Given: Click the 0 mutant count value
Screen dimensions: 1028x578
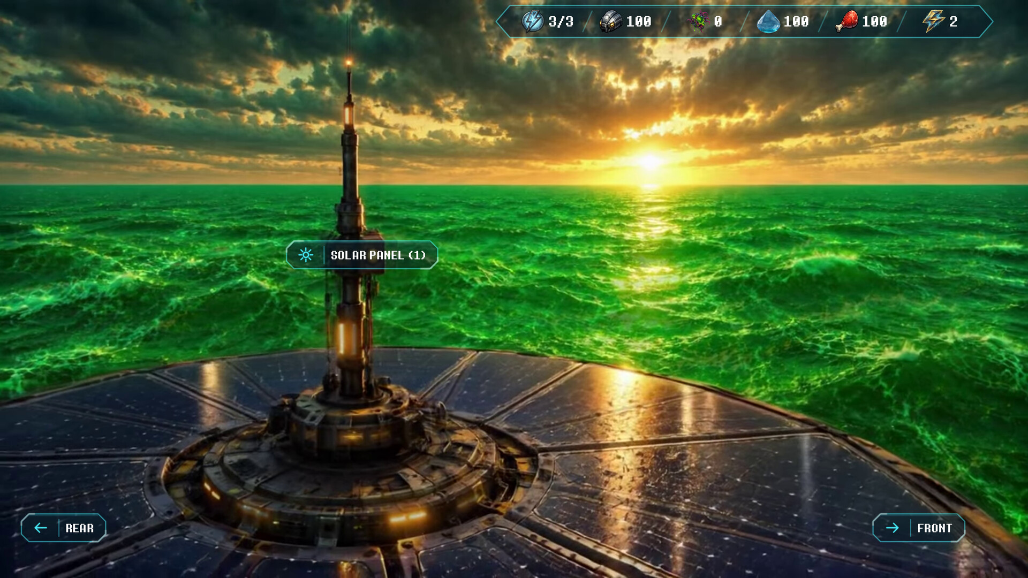Looking at the screenshot, I should [718, 22].
